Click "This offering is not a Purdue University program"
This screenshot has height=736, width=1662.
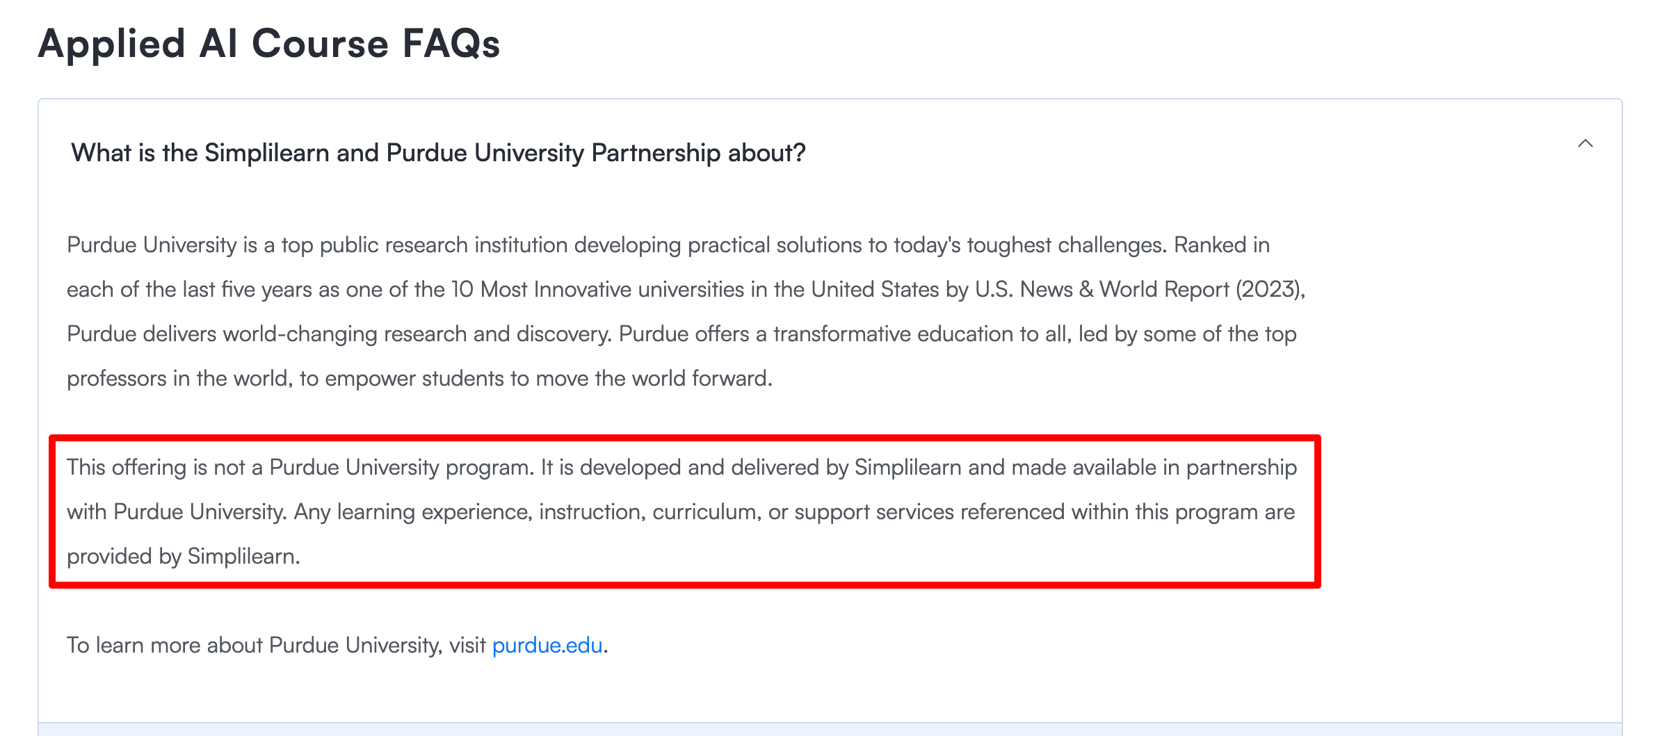tap(299, 468)
